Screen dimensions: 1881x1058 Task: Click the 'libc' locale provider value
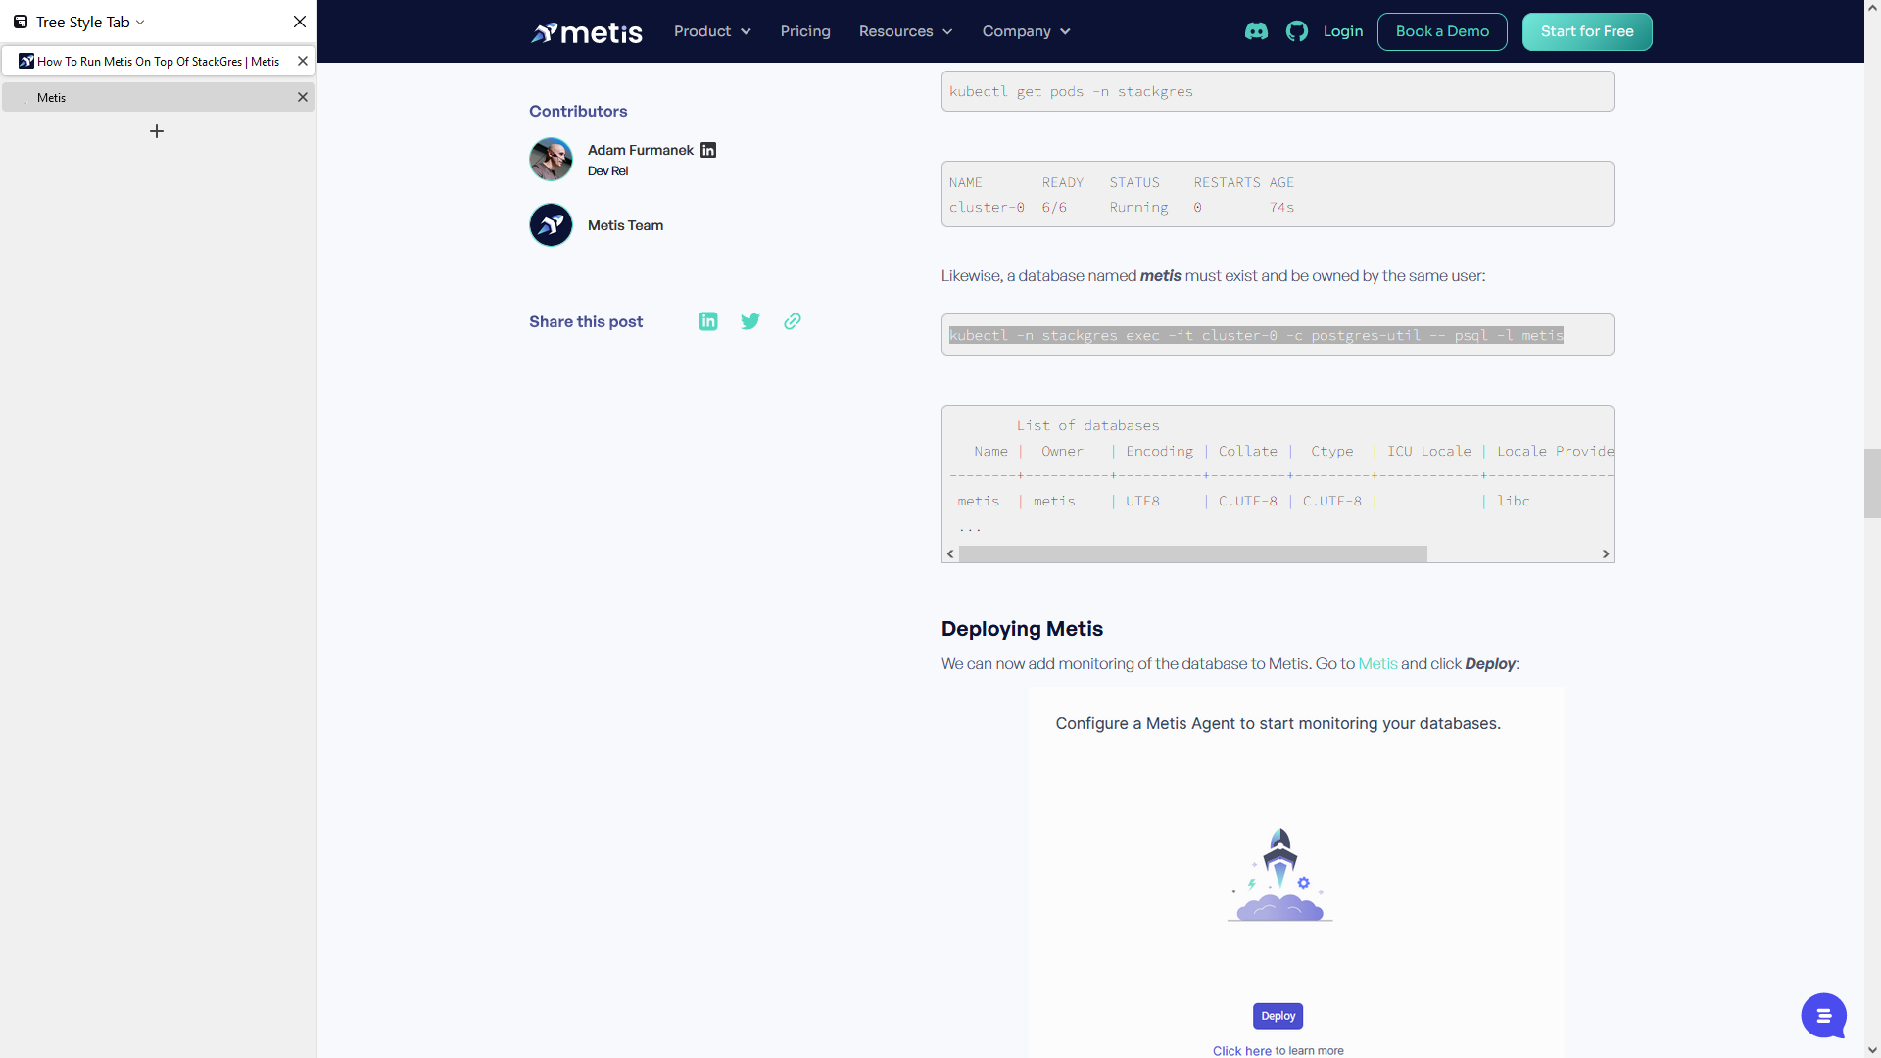tap(1514, 501)
